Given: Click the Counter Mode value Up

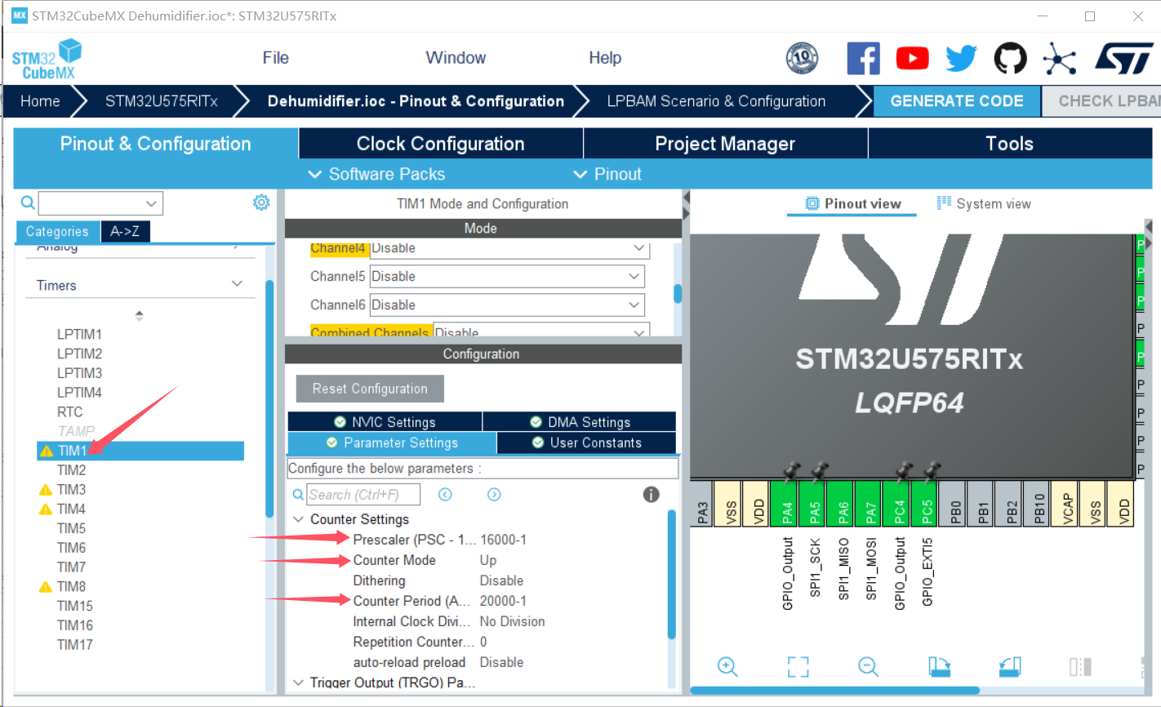Looking at the screenshot, I should 488,560.
